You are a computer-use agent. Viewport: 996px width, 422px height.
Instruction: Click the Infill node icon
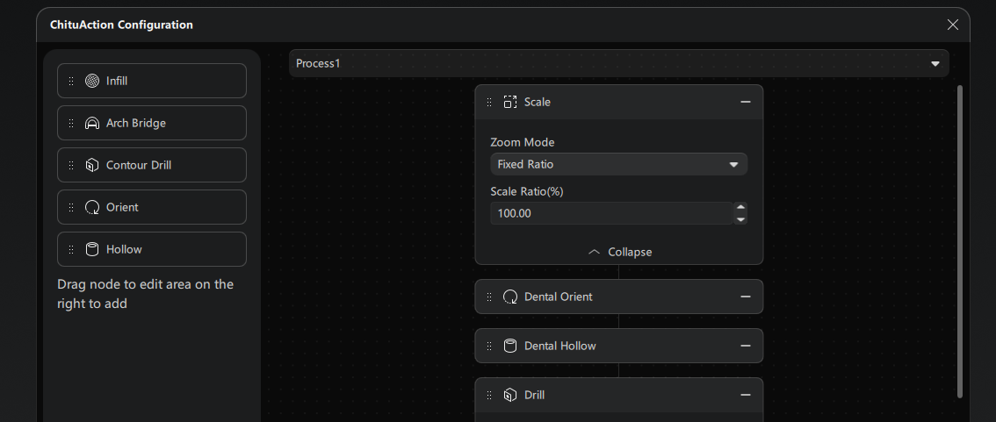click(92, 81)
